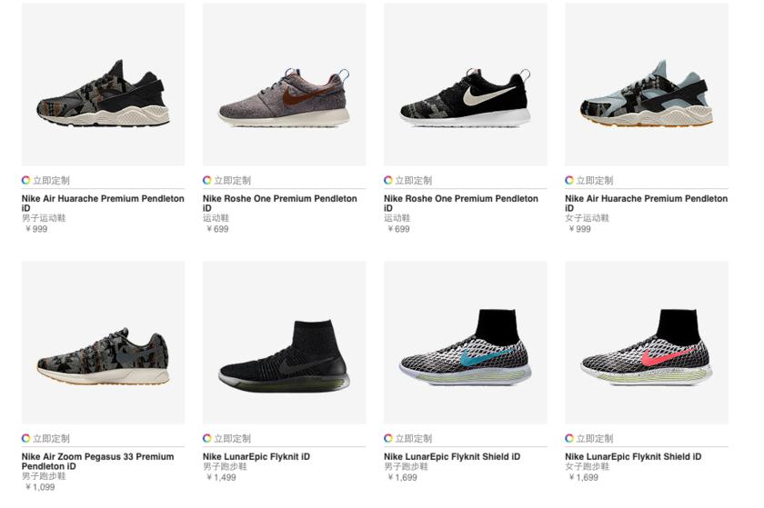Click customize icon under black Roshe One Pendleton

click(x=388, y=180)
